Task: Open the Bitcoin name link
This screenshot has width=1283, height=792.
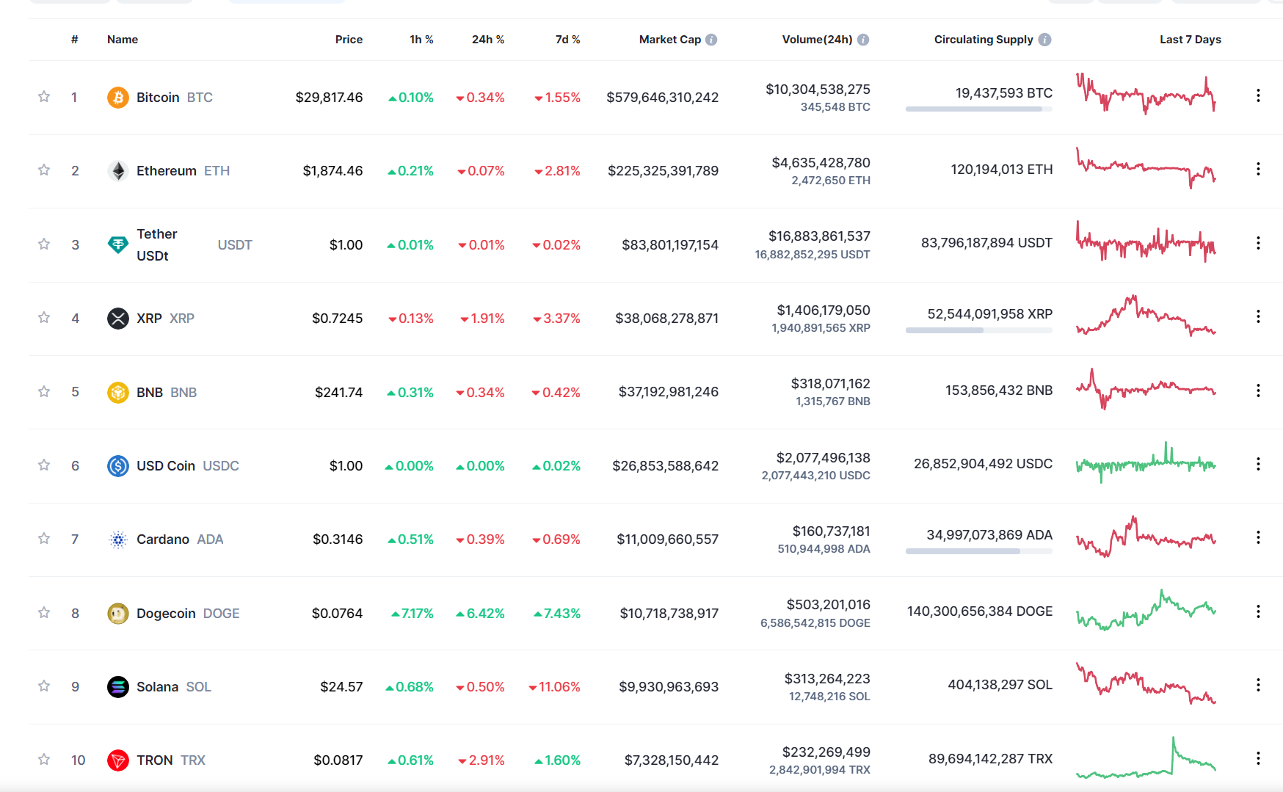Action: 158,97
